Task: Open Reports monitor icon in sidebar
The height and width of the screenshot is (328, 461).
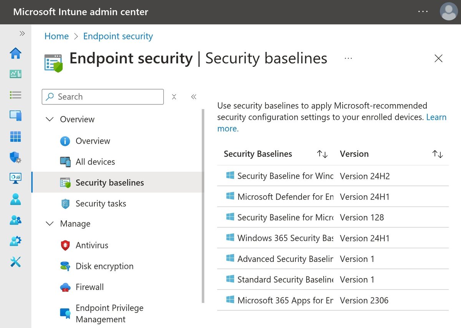Action: [x=15, y=178]
